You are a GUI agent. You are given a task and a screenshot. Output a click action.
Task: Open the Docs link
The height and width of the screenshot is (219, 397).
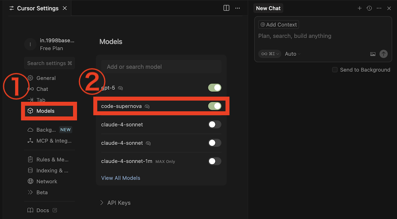click(42, 210)
